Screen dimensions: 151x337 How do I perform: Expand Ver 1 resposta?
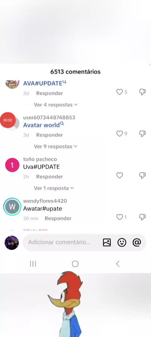(54, 188)
